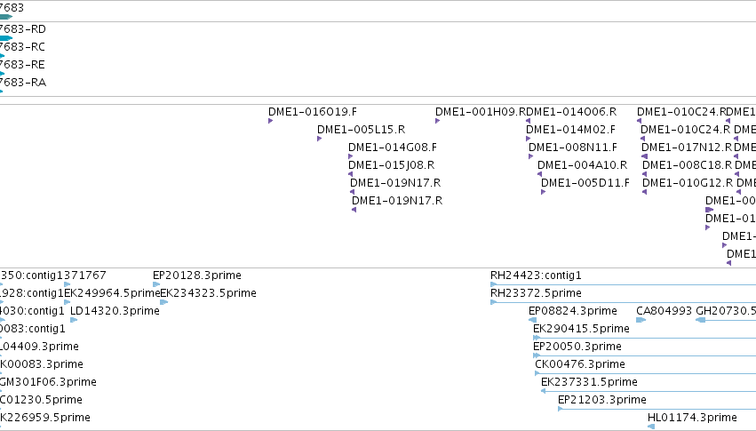The image size is (756, 431).
Task: Open the DME1-014G08.F feature
Action: (393, 148)
